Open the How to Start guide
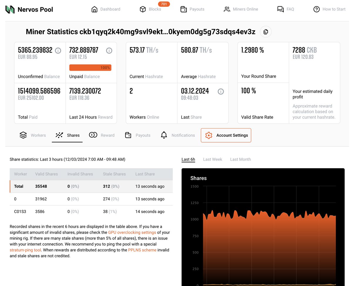 point(329,9)
